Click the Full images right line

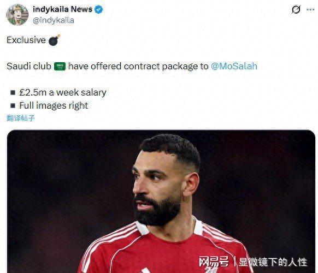[54, 105]
